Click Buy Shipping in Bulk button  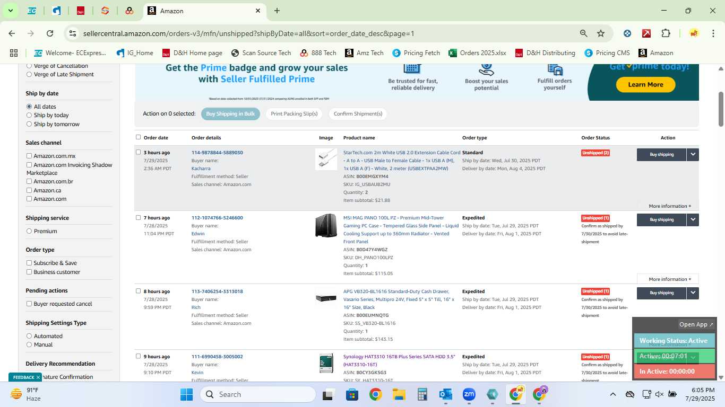coord(230,114)
